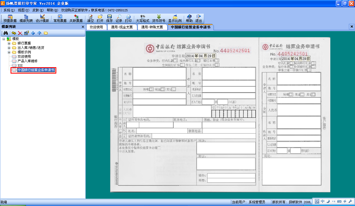This screenshot has width=355, height=206.
Task: Click the 经办 field
Action: tap(231, 175)
